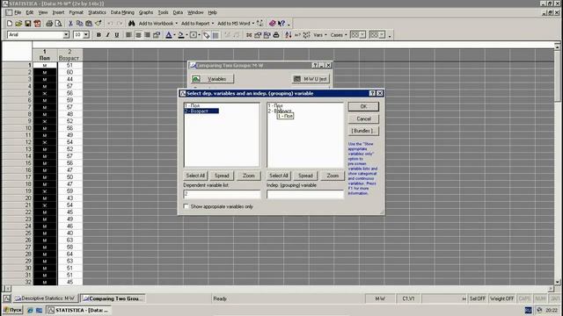This screenshot has width=563, height=316.
Task: Open the font color dropdown arrow
Action: pyautogui.click(x=174, y=35)
